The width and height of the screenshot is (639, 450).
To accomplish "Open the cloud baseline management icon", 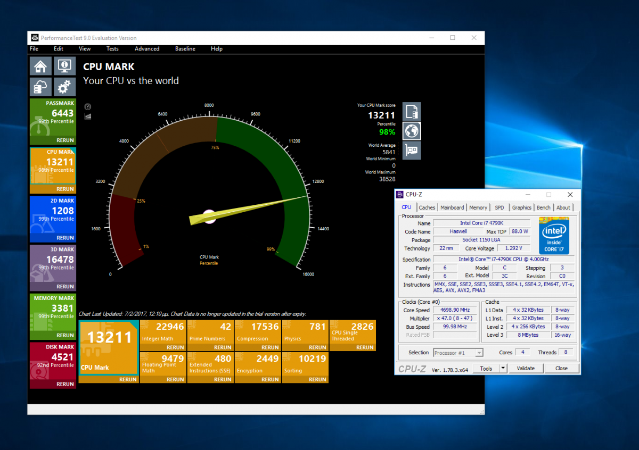I will point(40,87).
